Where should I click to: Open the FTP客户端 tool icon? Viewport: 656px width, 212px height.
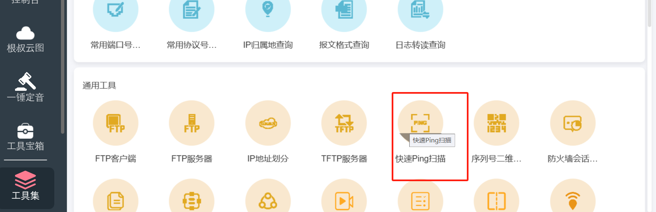pyautogui.click(x=116, y=123)
